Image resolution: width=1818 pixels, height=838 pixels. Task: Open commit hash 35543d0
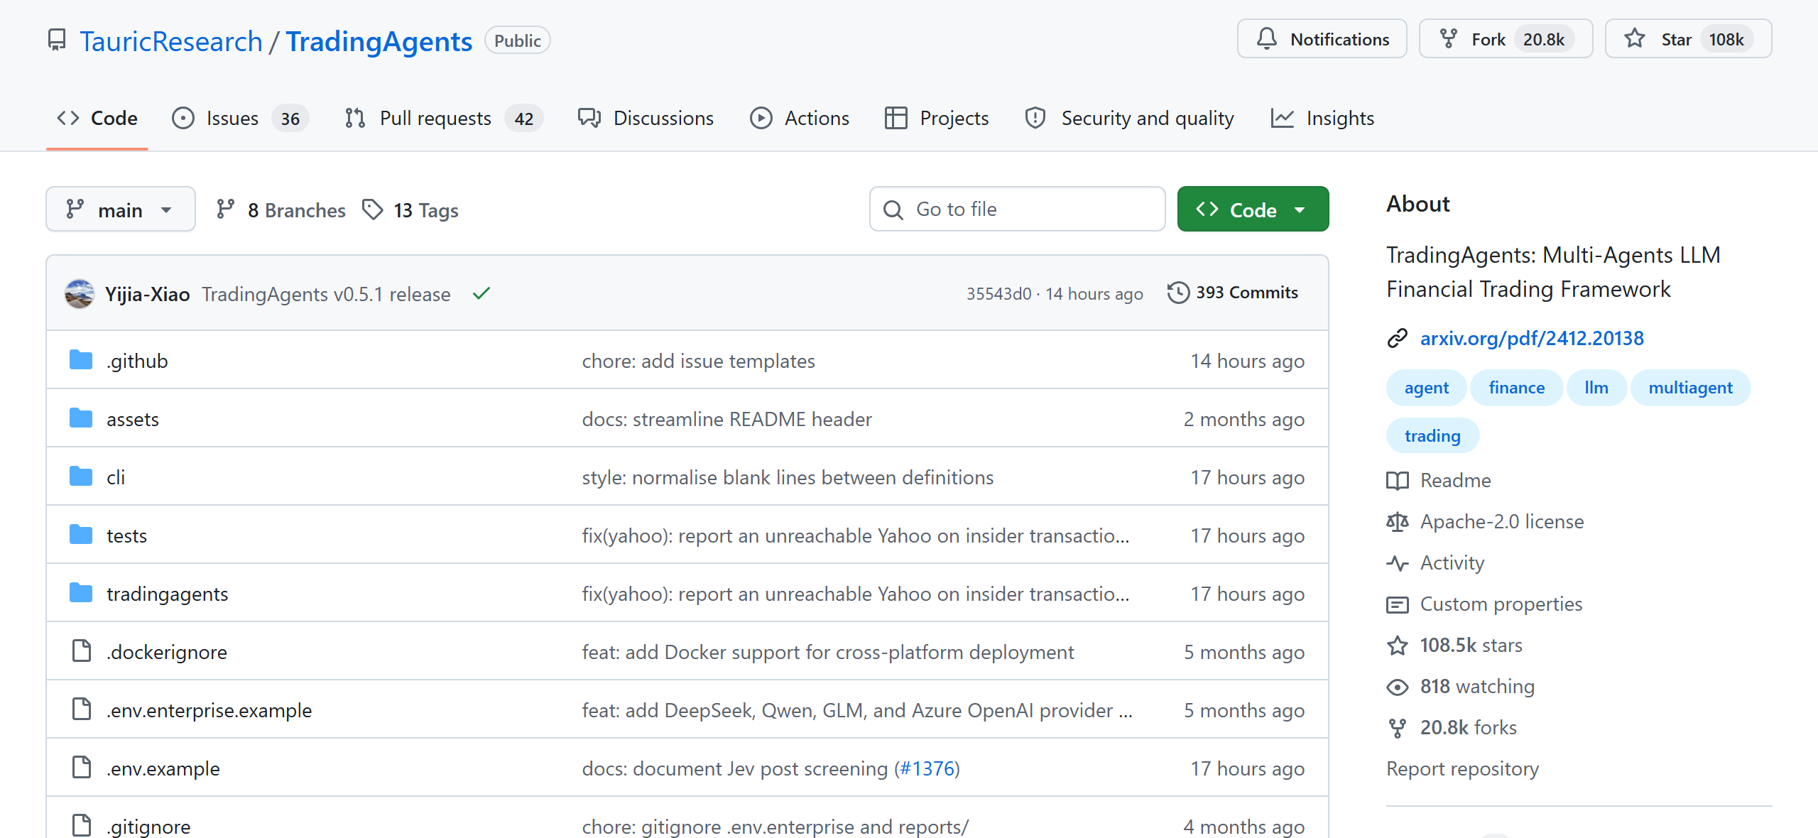pos(998,294)
